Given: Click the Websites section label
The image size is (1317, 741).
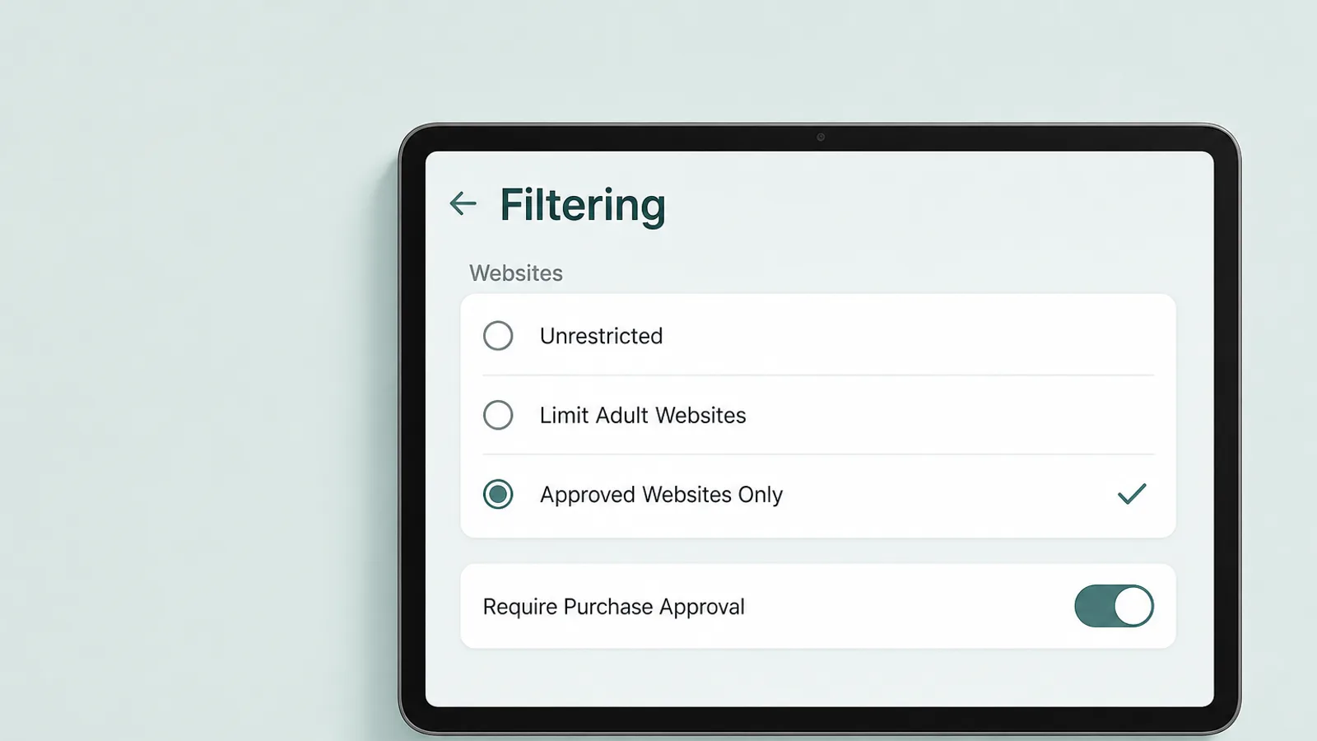Looking at the screenshot, I should coord(516,273).
